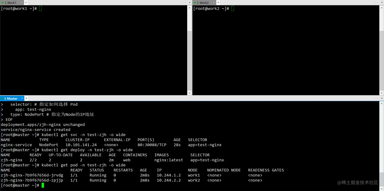Click the 'NOMINATED NODE' column header
Viewport: 384px width, 191px height.
pos(224,170)
